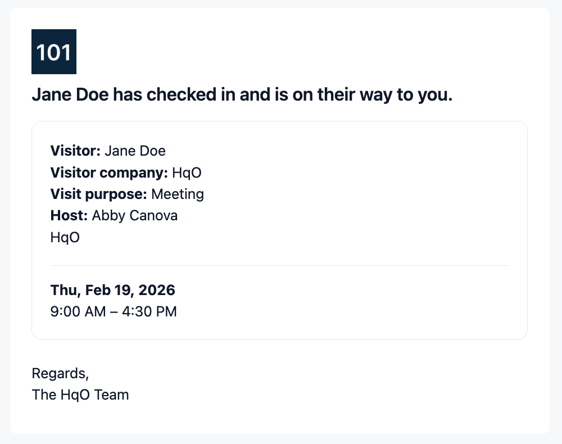Click "The HqO Team" signature
The image size is (562, 444).
[80, 395]
